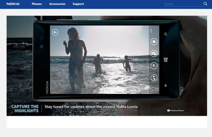Switch cameras with the swap arrows icon
This screenshot has width=212, height=137.
(x=154, y=78)
